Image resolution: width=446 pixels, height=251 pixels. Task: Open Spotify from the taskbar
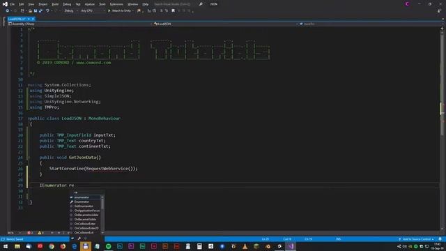(x=109, y=246)
